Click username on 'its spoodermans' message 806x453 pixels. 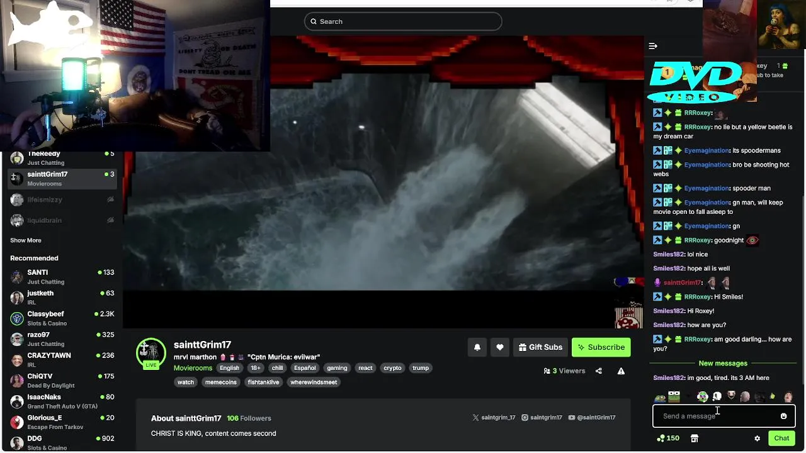coord(707,150)
